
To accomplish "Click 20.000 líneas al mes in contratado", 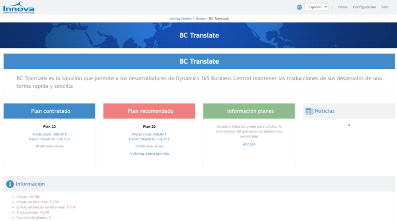I will coord(50,146).
